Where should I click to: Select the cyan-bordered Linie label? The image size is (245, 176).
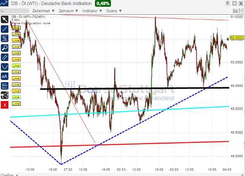[x=16, y=97]
